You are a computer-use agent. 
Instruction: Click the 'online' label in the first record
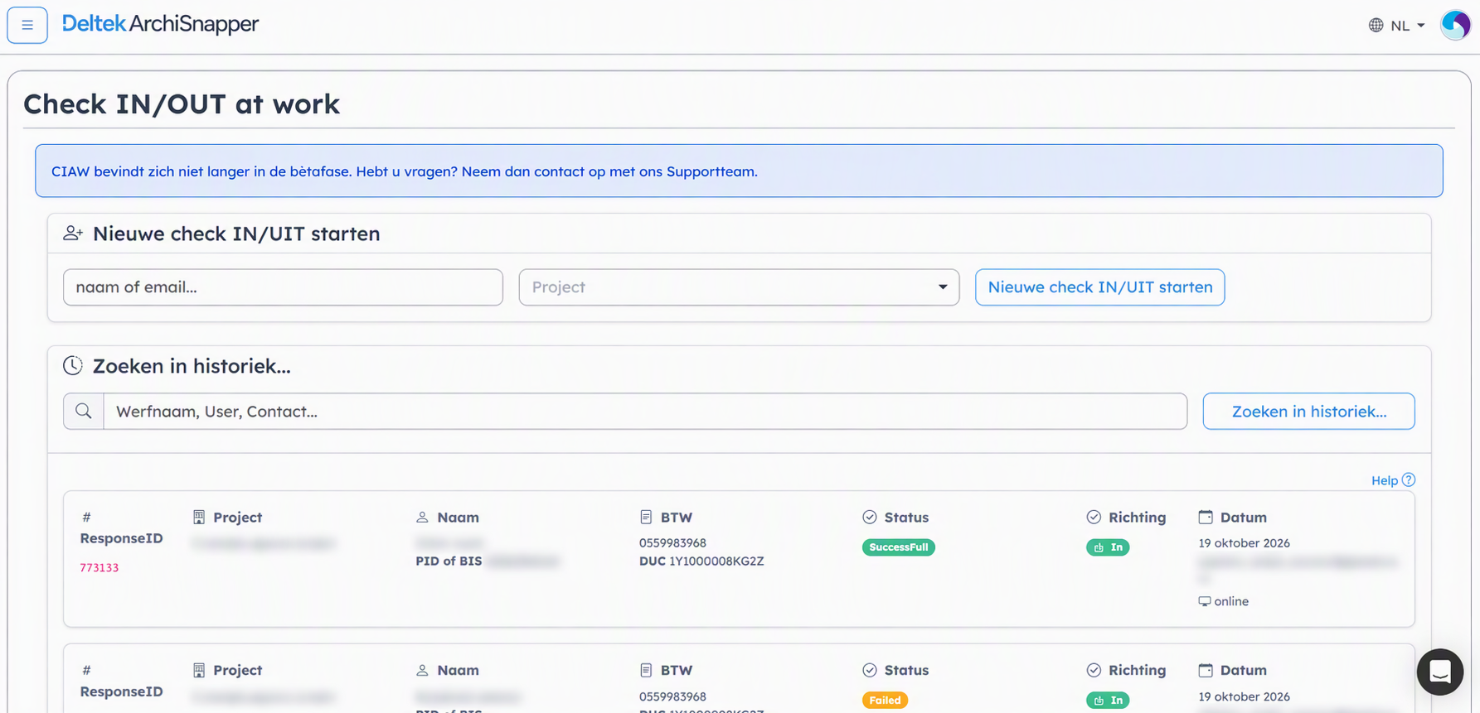1231,602
